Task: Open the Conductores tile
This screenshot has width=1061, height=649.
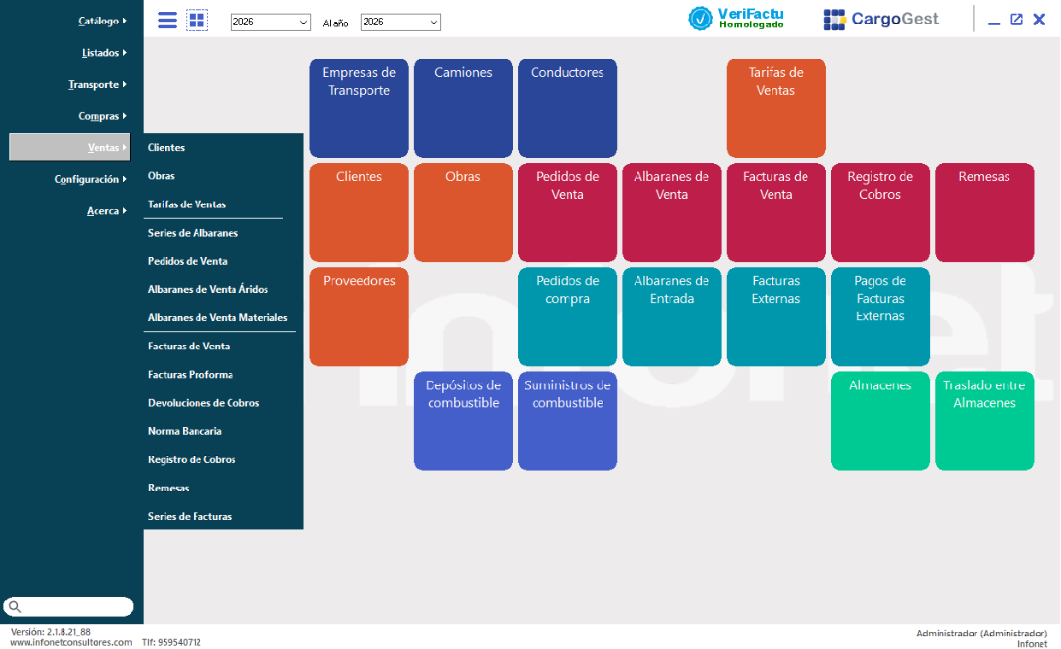Action: (x=568, y=108)
